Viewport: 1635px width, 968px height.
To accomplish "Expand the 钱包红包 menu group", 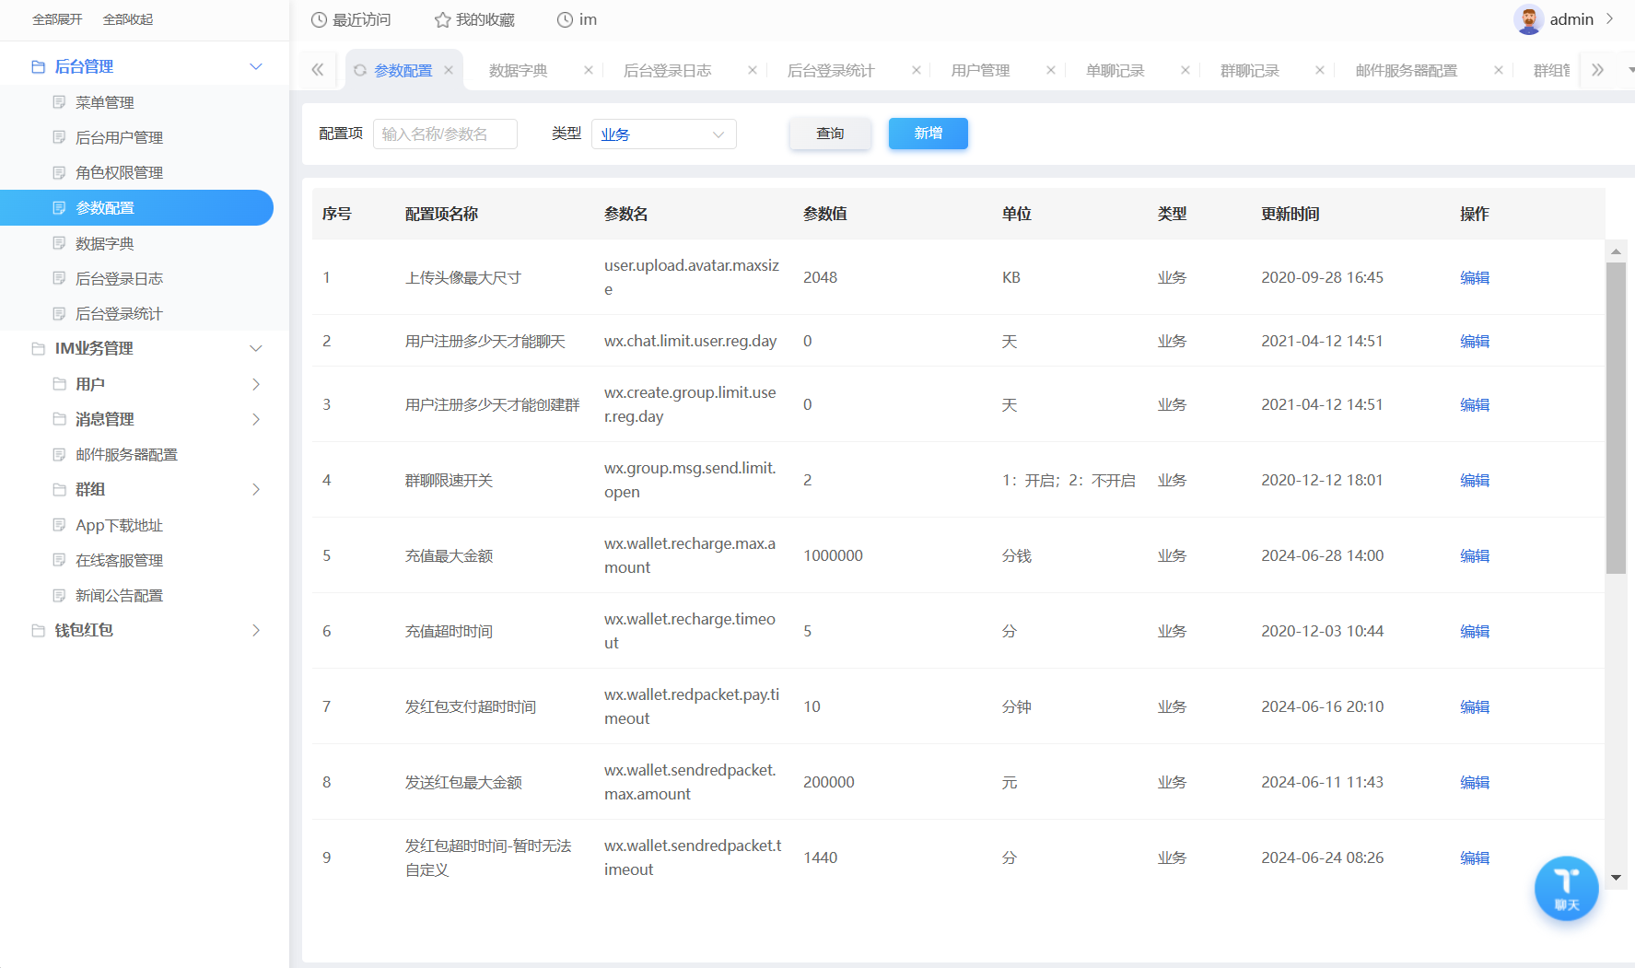I will click(256, 630).
